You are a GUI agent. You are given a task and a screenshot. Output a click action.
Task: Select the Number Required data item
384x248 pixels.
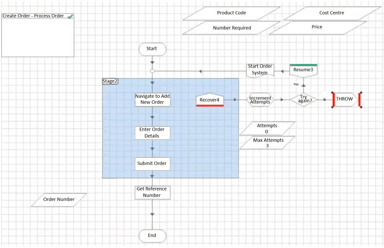232,28
